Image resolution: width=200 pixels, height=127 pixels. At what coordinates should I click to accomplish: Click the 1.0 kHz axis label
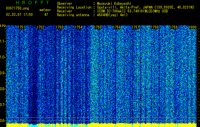point(3,57)
